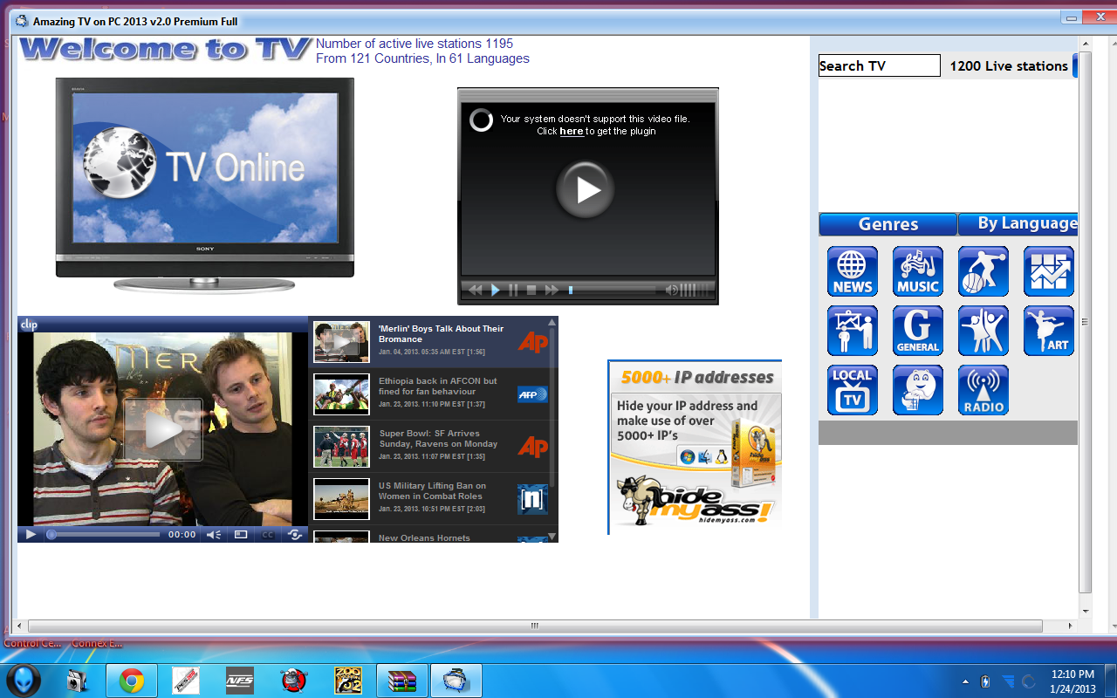Screen dimensions: 1117x698
Task: Click the horizontal scrollbar left arrow
Action: (21, 626)
